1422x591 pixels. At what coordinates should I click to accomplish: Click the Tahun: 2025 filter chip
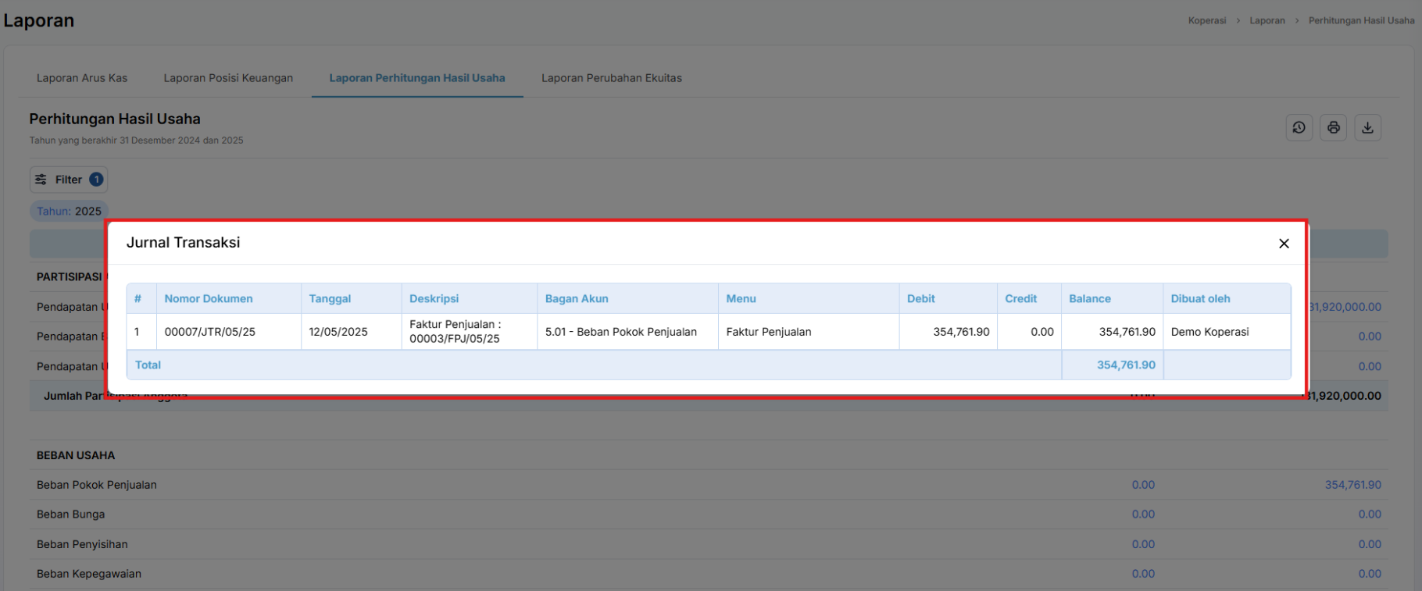coord(69,211)
